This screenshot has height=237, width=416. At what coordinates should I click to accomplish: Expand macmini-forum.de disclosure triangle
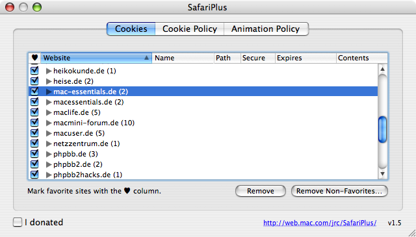coord(49,123)
